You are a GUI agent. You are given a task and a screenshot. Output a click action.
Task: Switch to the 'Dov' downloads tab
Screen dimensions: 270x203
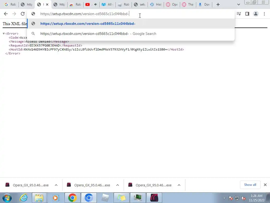coord(204,4)
